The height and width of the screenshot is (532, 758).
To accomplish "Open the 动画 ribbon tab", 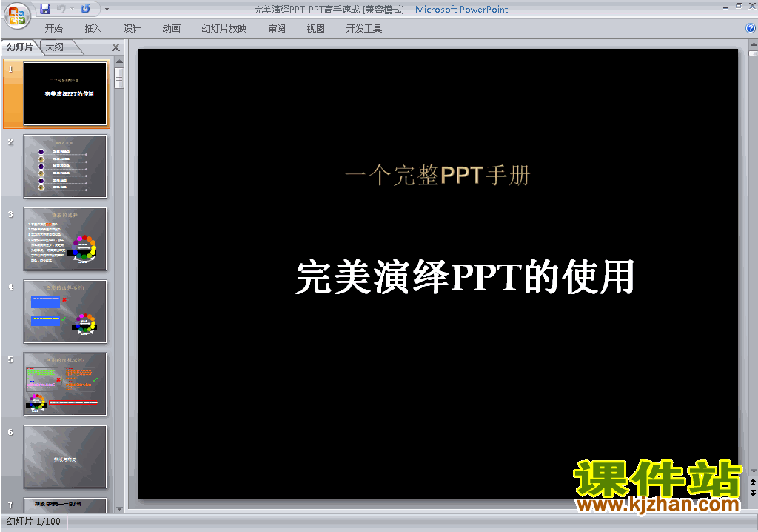I will [172, 29].
